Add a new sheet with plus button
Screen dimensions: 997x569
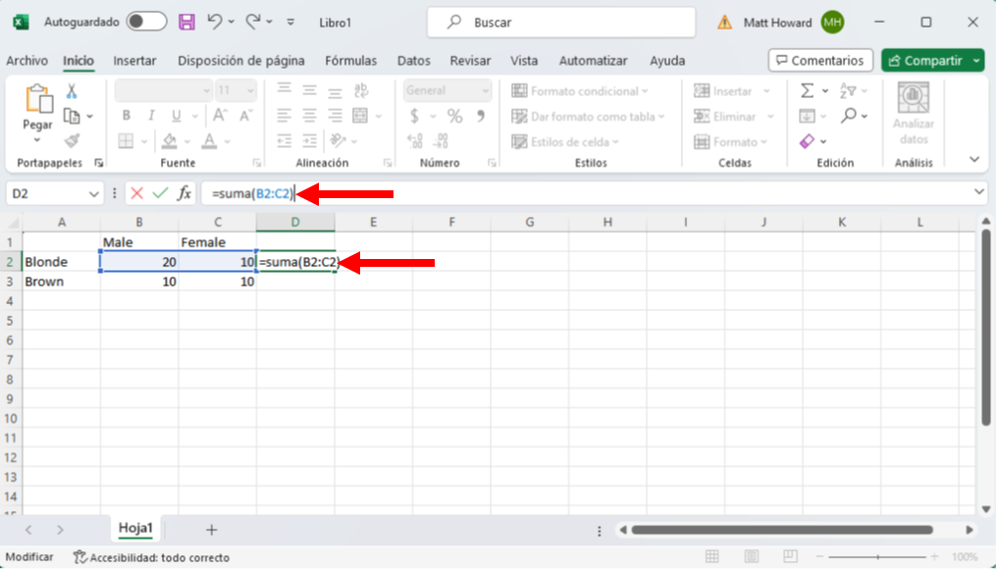[x=211, y=530]
